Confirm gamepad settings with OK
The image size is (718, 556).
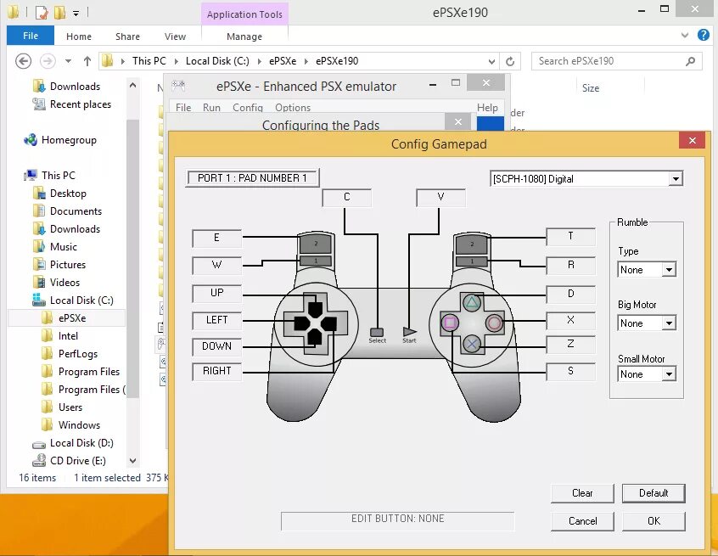pyautogui.click(x=653, y=520)
